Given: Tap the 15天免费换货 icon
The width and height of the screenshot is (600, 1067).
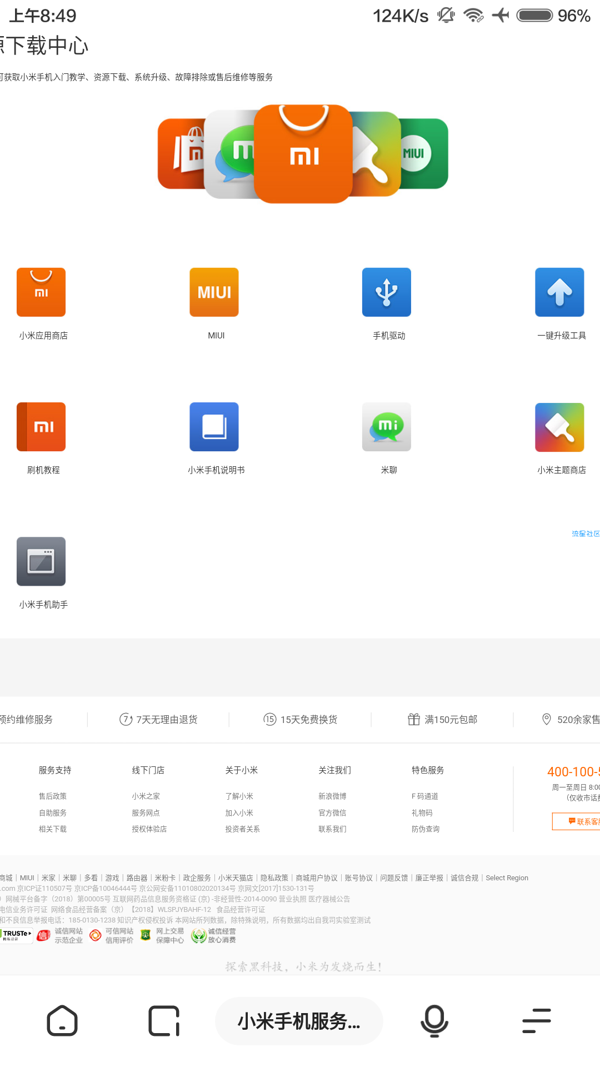Looking at the screenshot, I should pos(270,720).
